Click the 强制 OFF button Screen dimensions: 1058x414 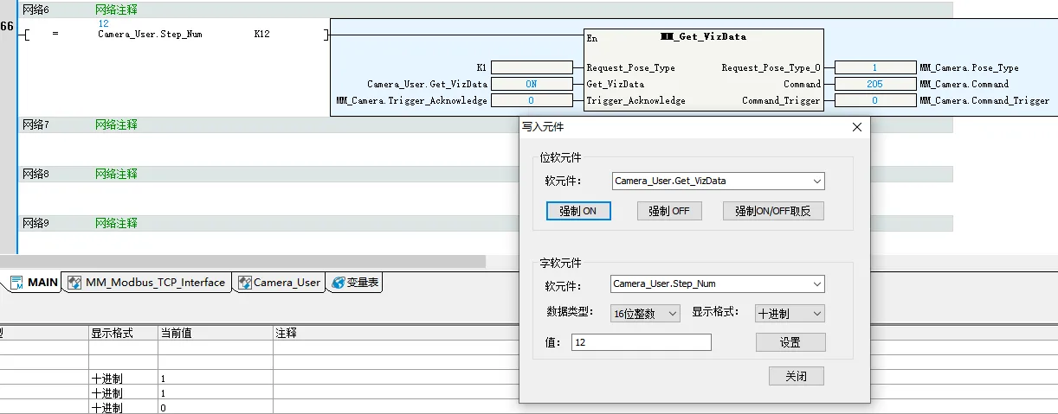[669, 211]
